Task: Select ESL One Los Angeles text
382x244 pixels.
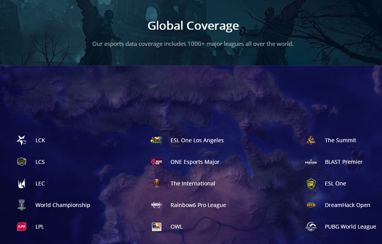Action: [197, 140]
